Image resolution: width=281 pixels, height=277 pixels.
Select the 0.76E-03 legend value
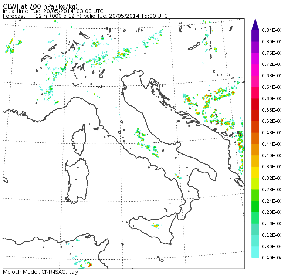pyautogui.click(x=271, y=53)
